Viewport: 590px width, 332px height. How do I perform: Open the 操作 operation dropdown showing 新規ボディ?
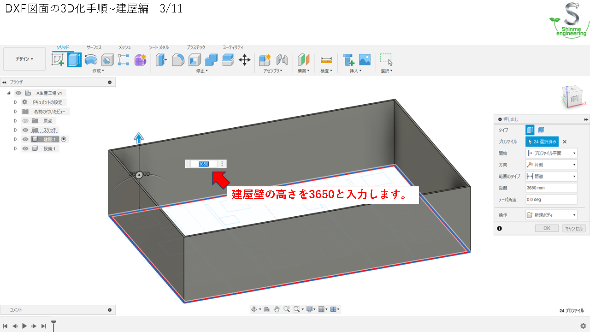(551, 215)
